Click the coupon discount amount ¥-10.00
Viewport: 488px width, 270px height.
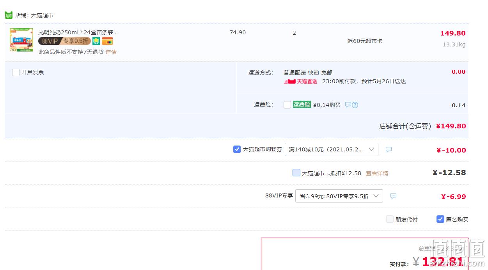[x=451, y=150]
